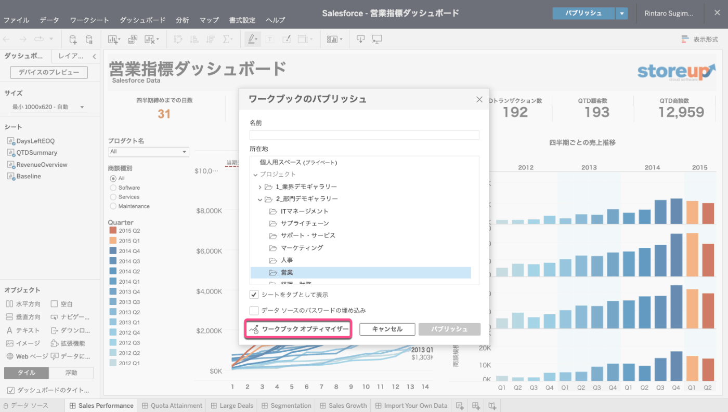
Task: Select the All radio button
Action: (x=113, y=178)
